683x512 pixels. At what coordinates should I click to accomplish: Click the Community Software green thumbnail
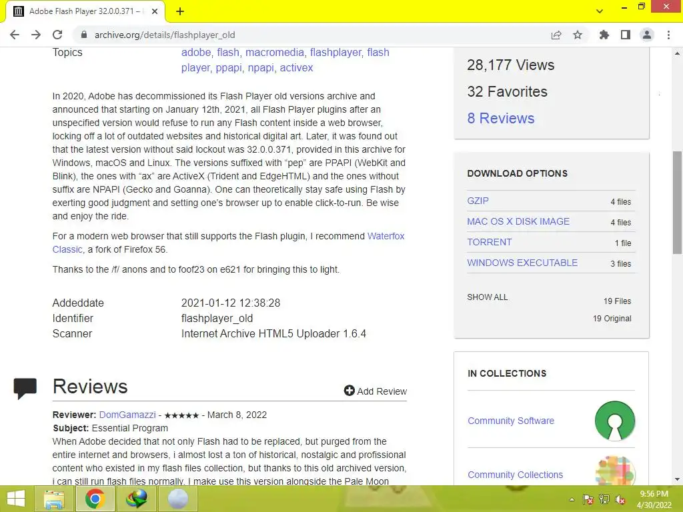(614, 421)
